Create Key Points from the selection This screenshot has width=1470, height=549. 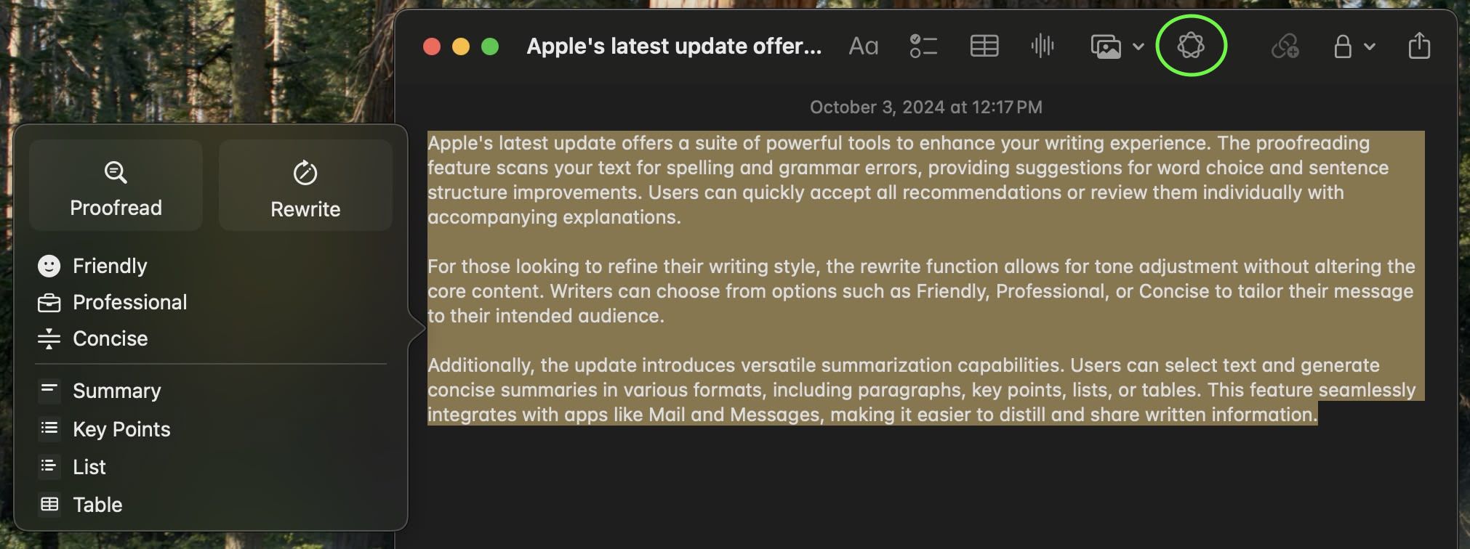121,429
